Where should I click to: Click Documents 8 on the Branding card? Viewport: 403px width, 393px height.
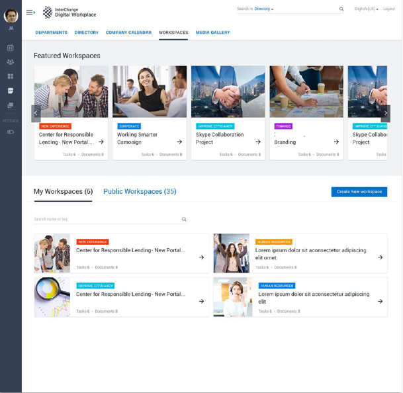coord(328,154)
